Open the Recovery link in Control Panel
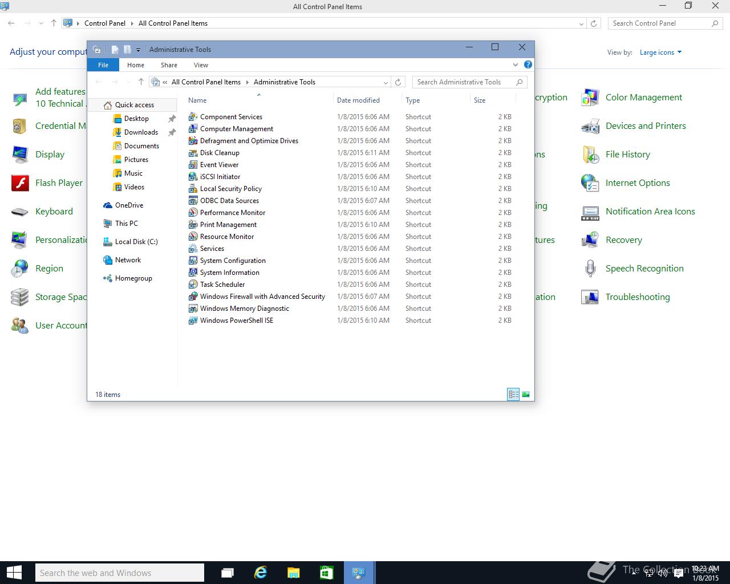Image resolution: width=730 pixels, height=584 pixels. tap(624, 240)
